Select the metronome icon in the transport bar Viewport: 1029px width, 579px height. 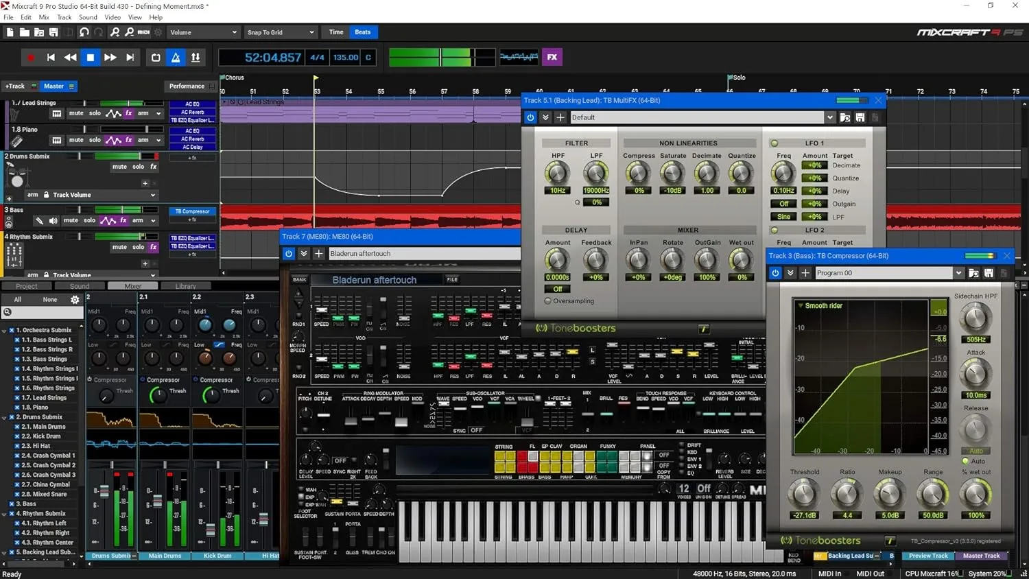coord(176,57)
